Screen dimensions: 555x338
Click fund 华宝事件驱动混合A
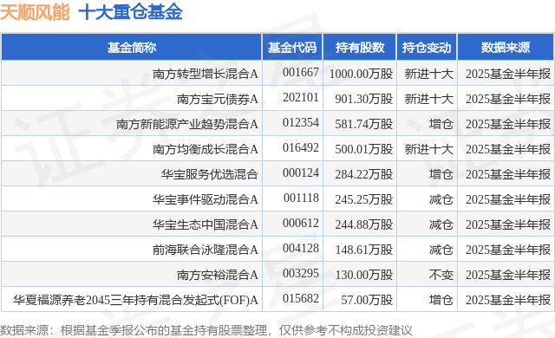(x=206, y=199)
